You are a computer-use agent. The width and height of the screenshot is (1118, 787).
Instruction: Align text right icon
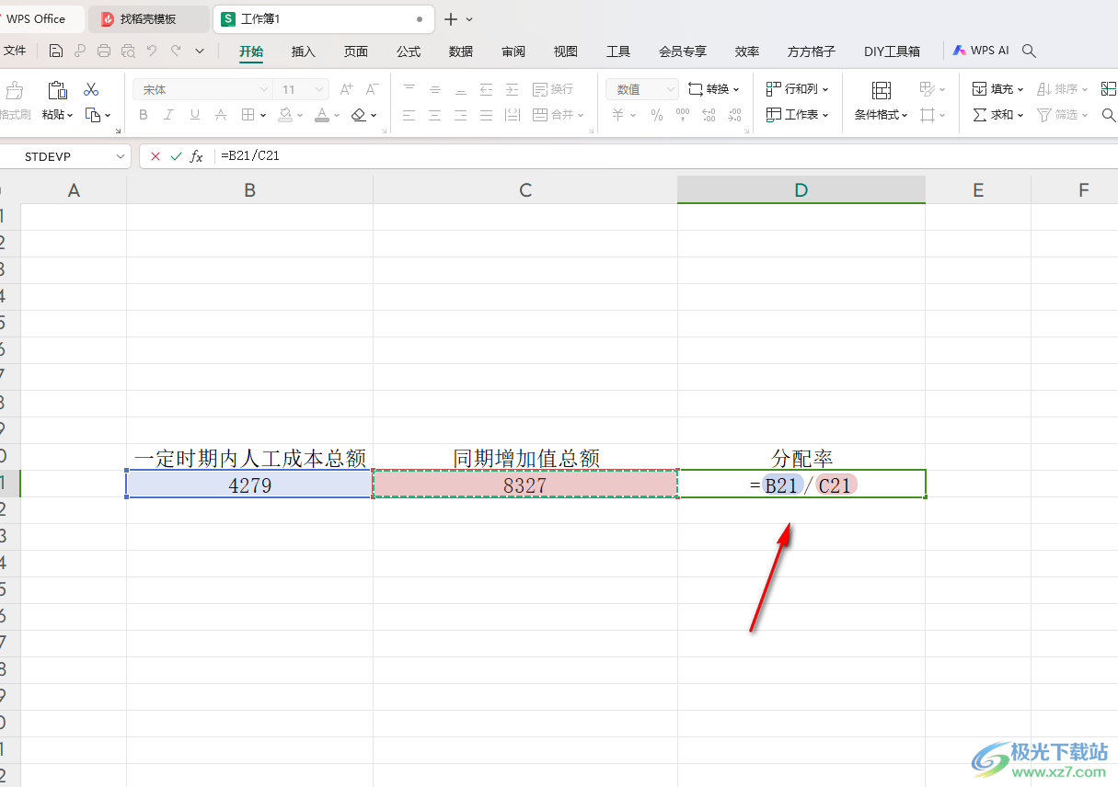pyautogui.click(x=461, y=115)
